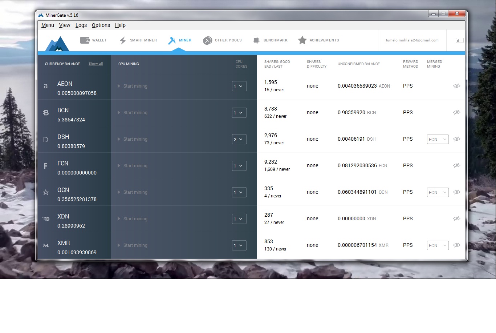Open the CPU cores dropdown for BCN
496x333 pixels.
pos(239,113)
